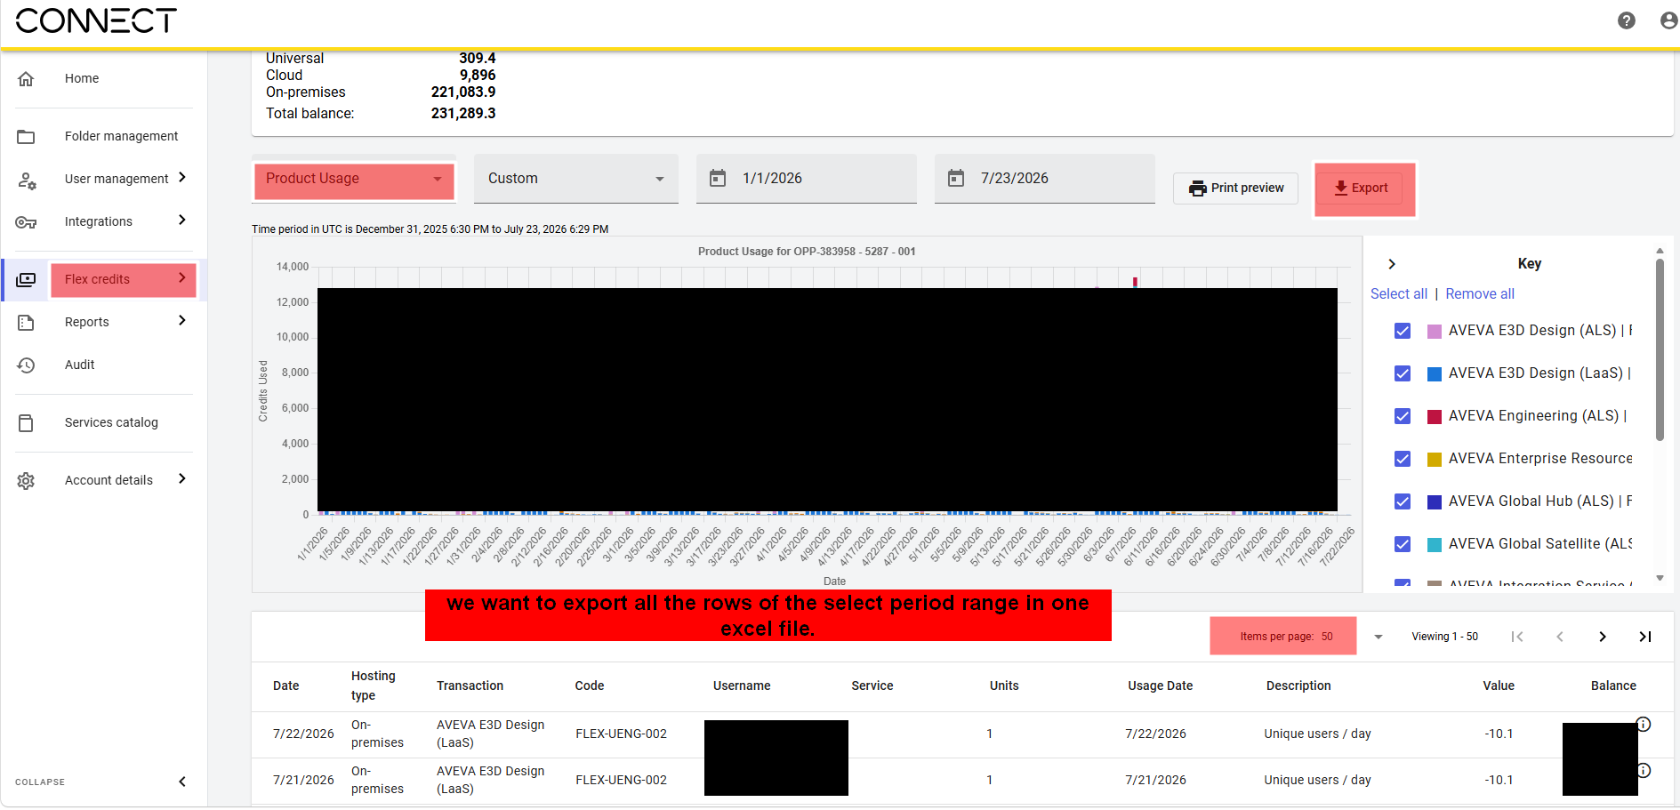
Task: Click the end date field 7/23/2026
Action: pos(1044,179)
